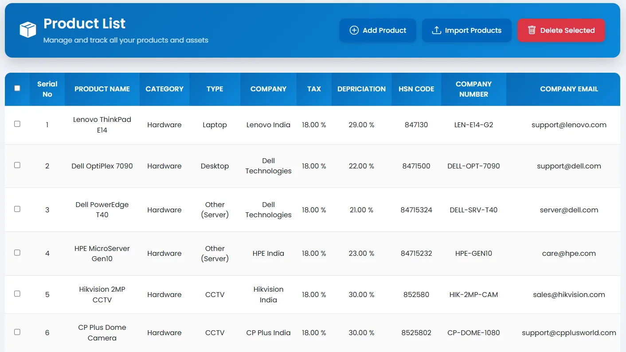This screenshot has height=352, width=626.
Task: Click the CATEGORY column header
Action: click(x=164, y=89)
